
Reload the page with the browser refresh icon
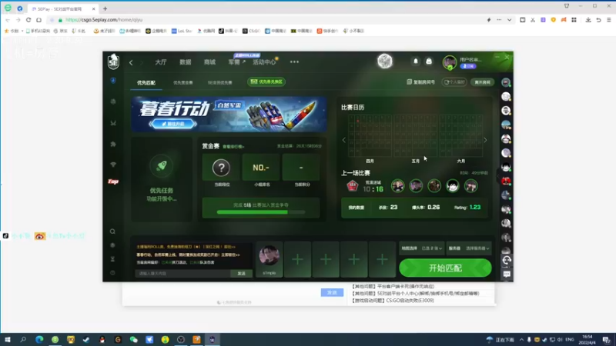pyautogui.click(x=28, y=20)
